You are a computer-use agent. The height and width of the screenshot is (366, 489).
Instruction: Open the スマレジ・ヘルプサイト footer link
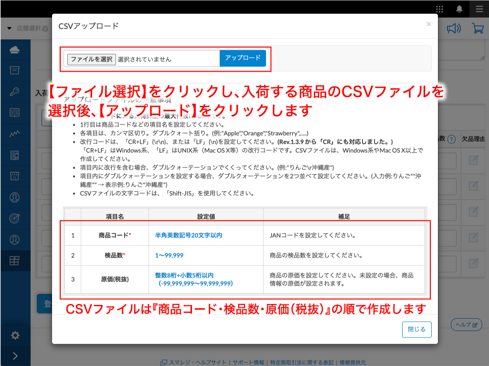194,362
